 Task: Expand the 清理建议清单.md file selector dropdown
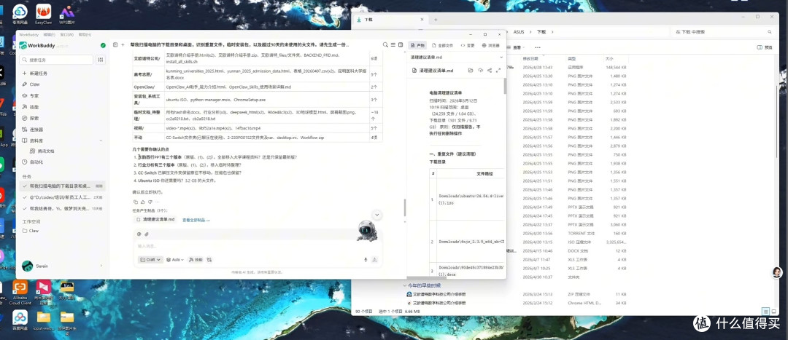(x=501, y=58)
